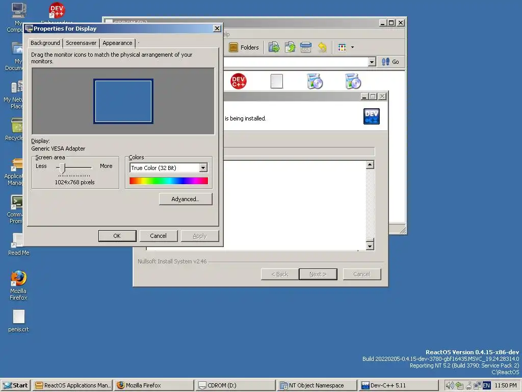Screen dimensions: 522x392
Task: Confirm display properties with OK
Action: 117,236
